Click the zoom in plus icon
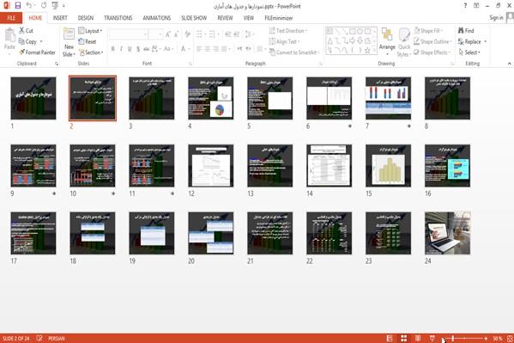 pos(486,338)
